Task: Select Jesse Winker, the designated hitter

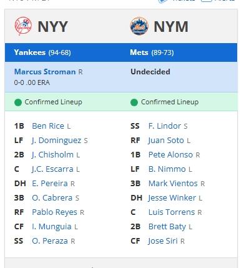Action: (x=172, y=198)
